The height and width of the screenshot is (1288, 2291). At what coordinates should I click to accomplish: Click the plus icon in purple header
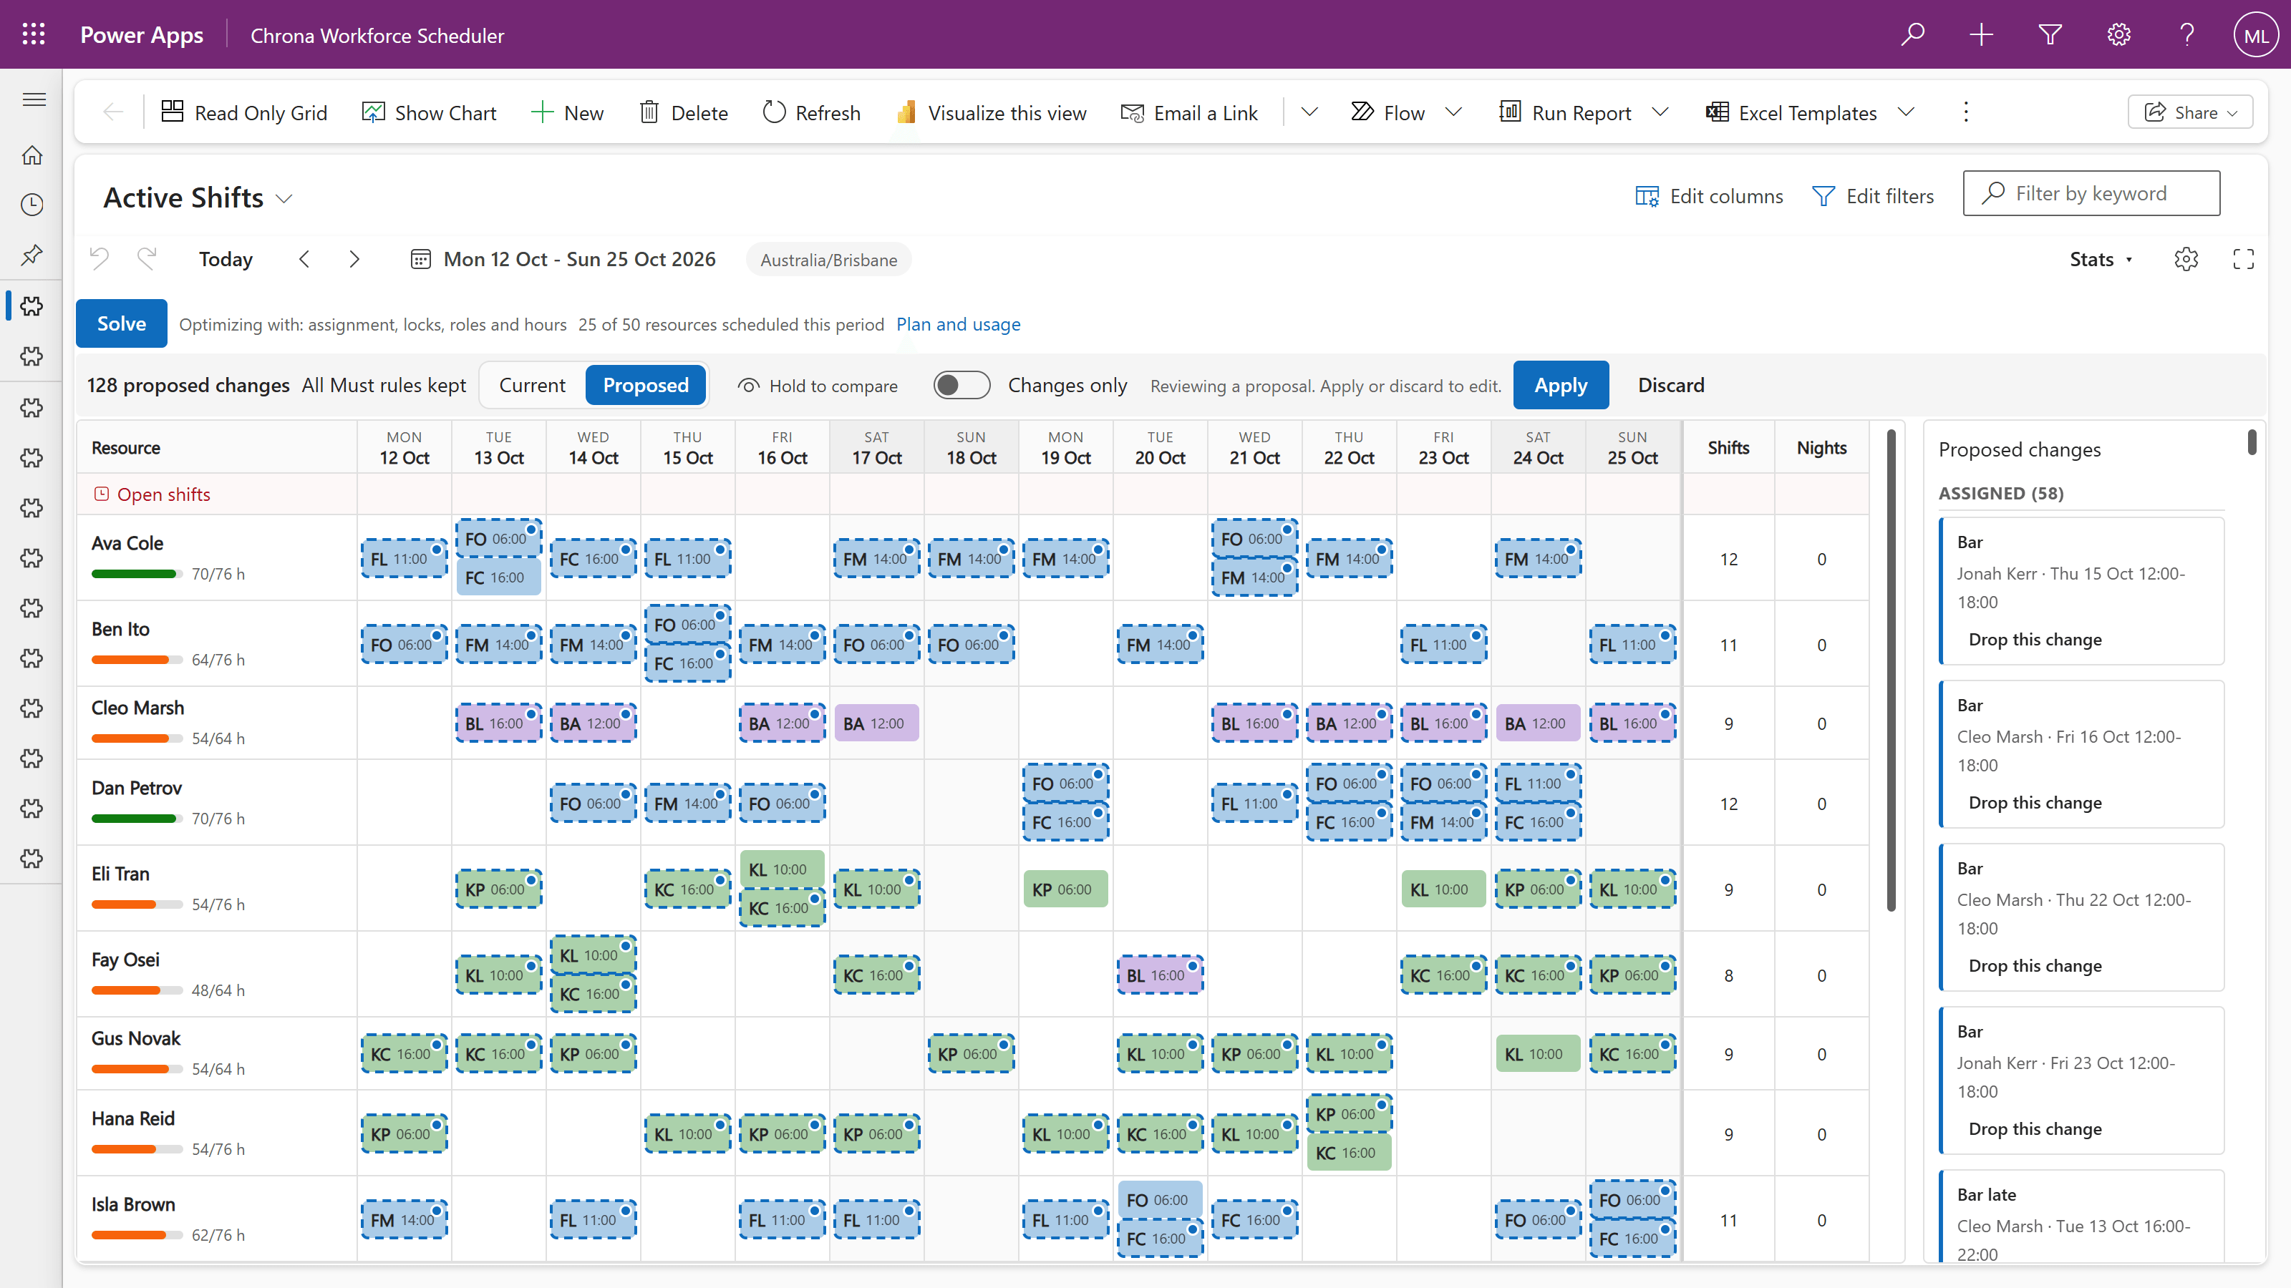[1980, 34]
